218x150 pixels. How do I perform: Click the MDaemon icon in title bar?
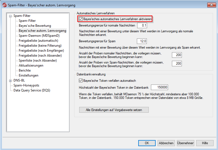(x=4, y=5)
